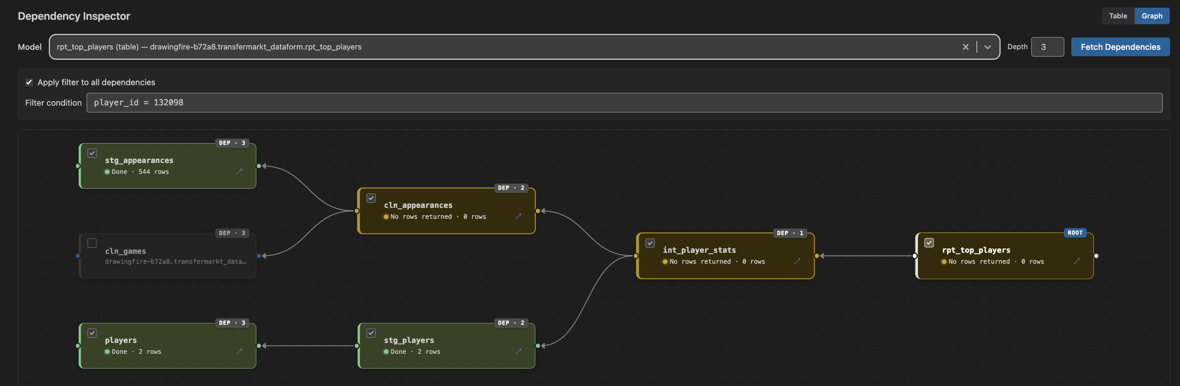Click 'Done · 2 rows' in stg_players node

pyautogui.click(x=415, y=351)
